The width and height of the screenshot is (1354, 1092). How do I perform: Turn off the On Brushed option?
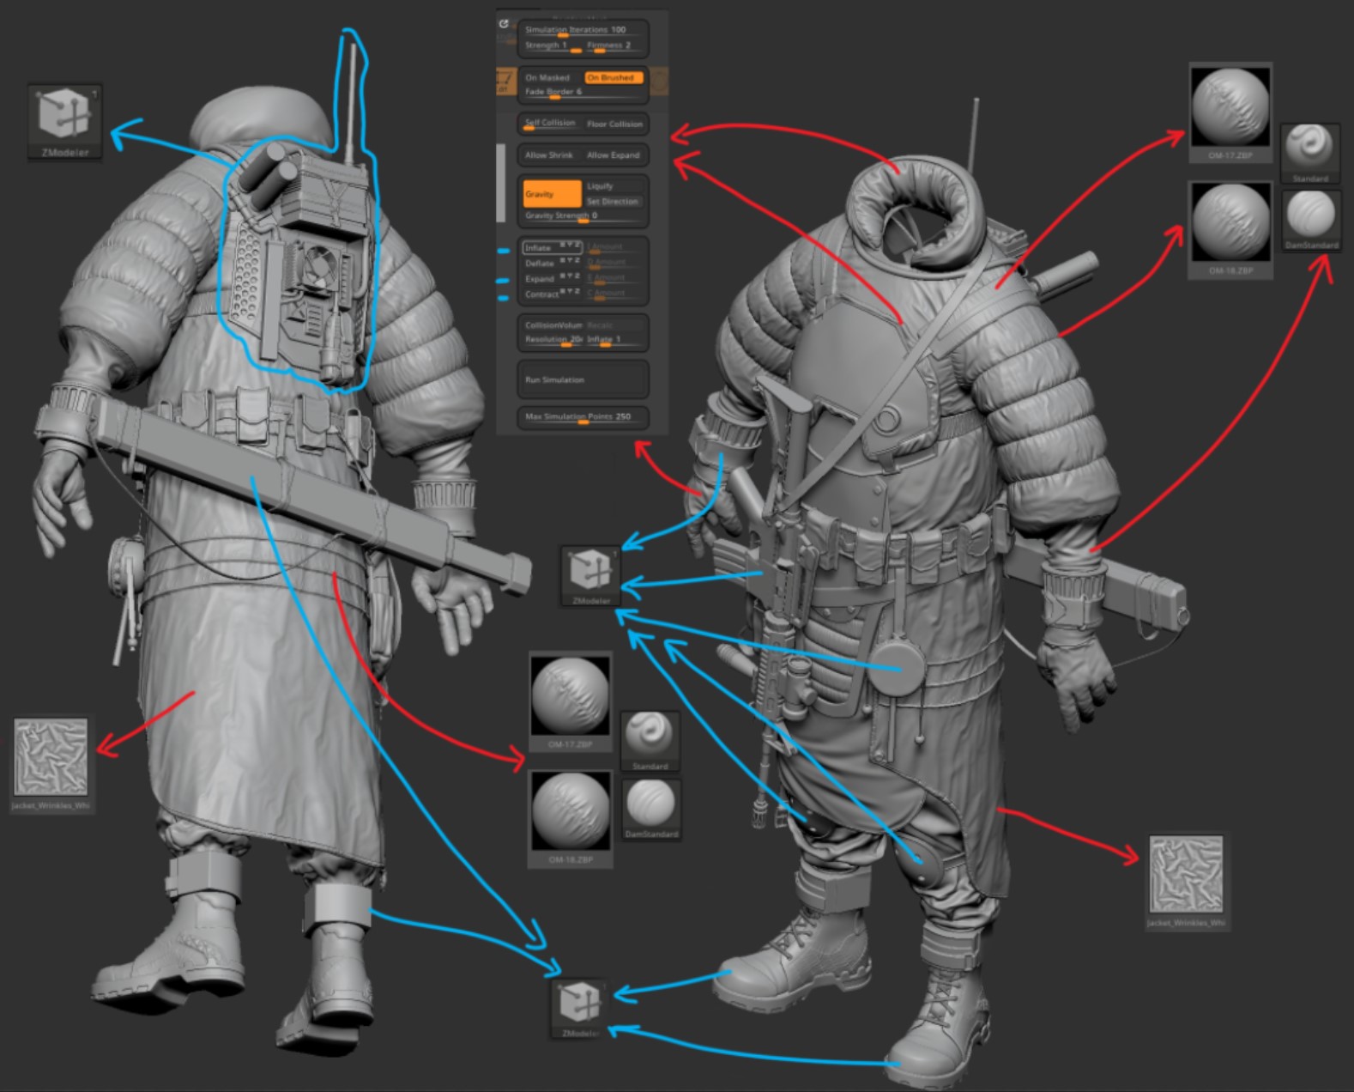tap(614, 77)
